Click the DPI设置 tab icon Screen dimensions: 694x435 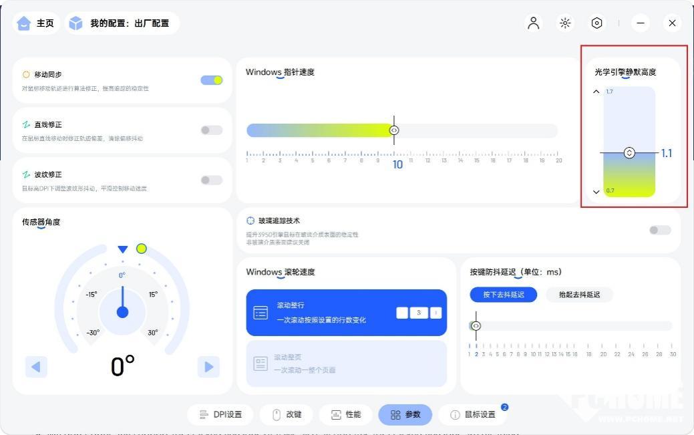pyautogui.click(x=204, y=415)
